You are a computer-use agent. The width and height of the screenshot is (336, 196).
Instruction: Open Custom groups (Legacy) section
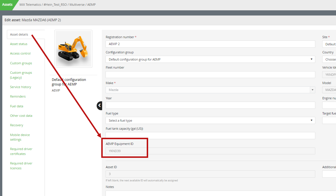[x=21, y=75]
